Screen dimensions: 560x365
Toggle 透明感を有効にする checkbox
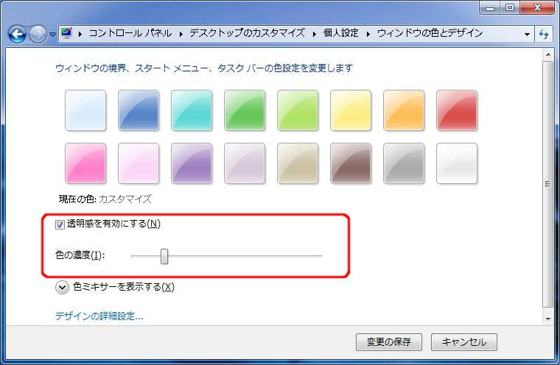(x=60, y=224)
